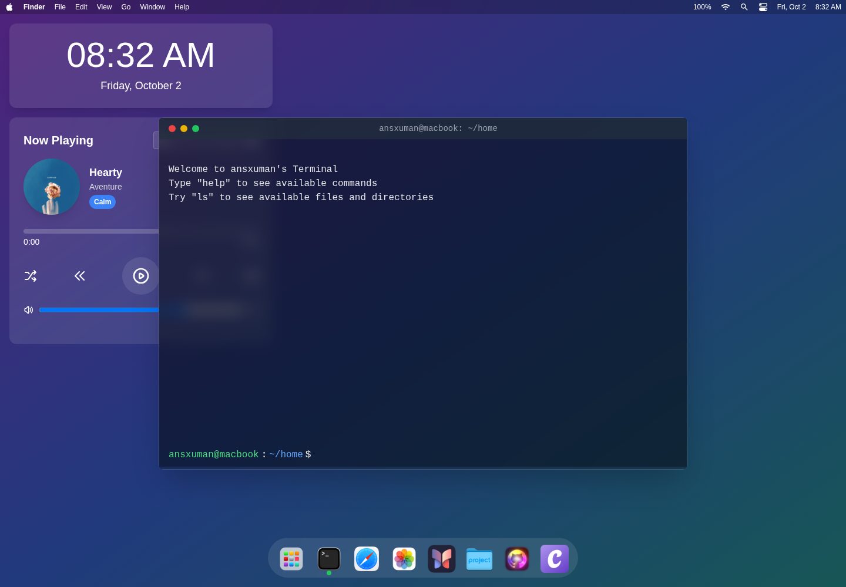This screenshot has height=587, width=846.
Task: Open the Apple menu
Action: [9, 7]
